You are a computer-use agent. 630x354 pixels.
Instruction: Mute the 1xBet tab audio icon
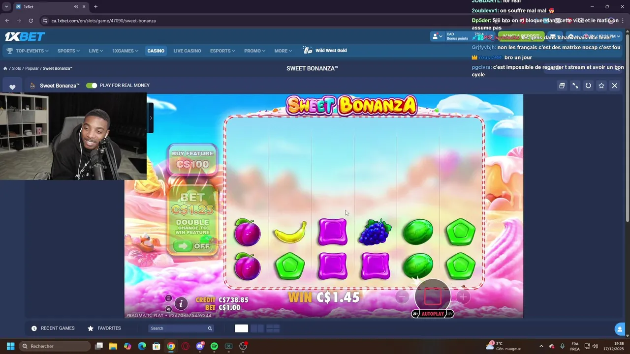(x=76, y=6)
